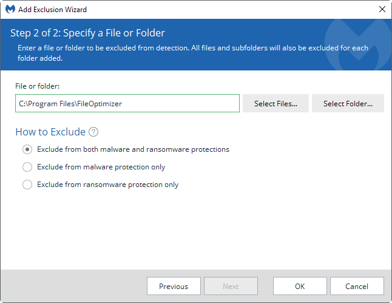Choose exclude from malware protection only
This screenshot has height=303, width=392.
pyautogui.click(x=27, y=167)
